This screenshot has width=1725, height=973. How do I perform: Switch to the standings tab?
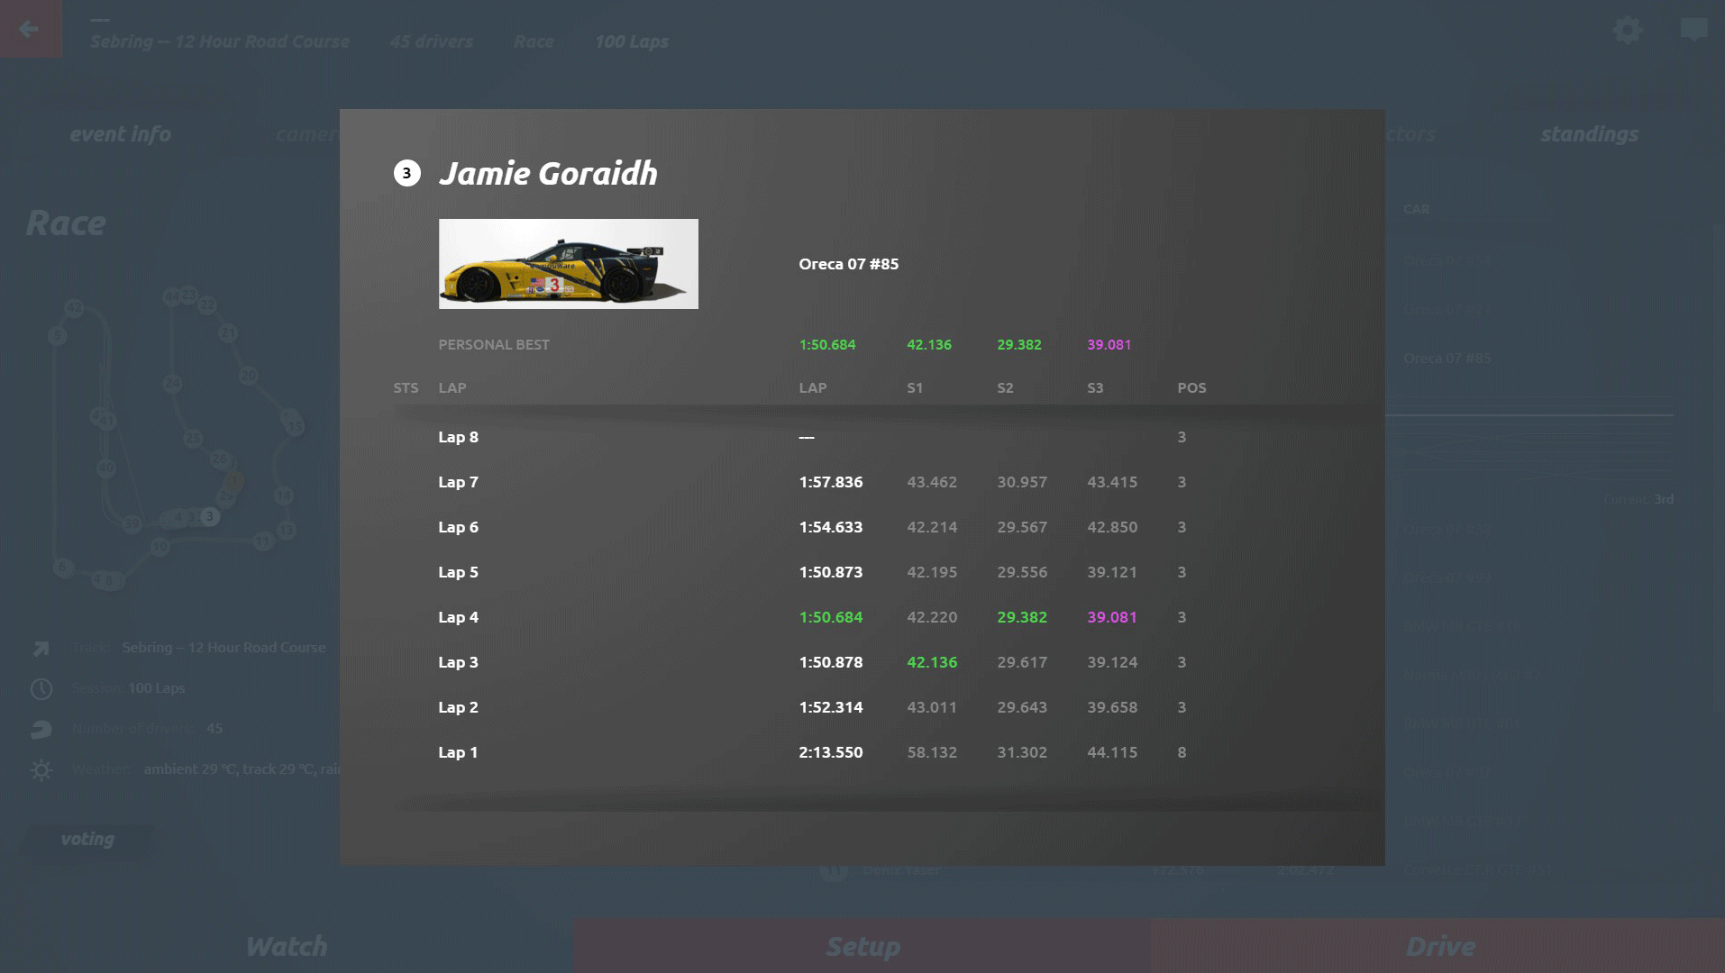[1589, 134]
